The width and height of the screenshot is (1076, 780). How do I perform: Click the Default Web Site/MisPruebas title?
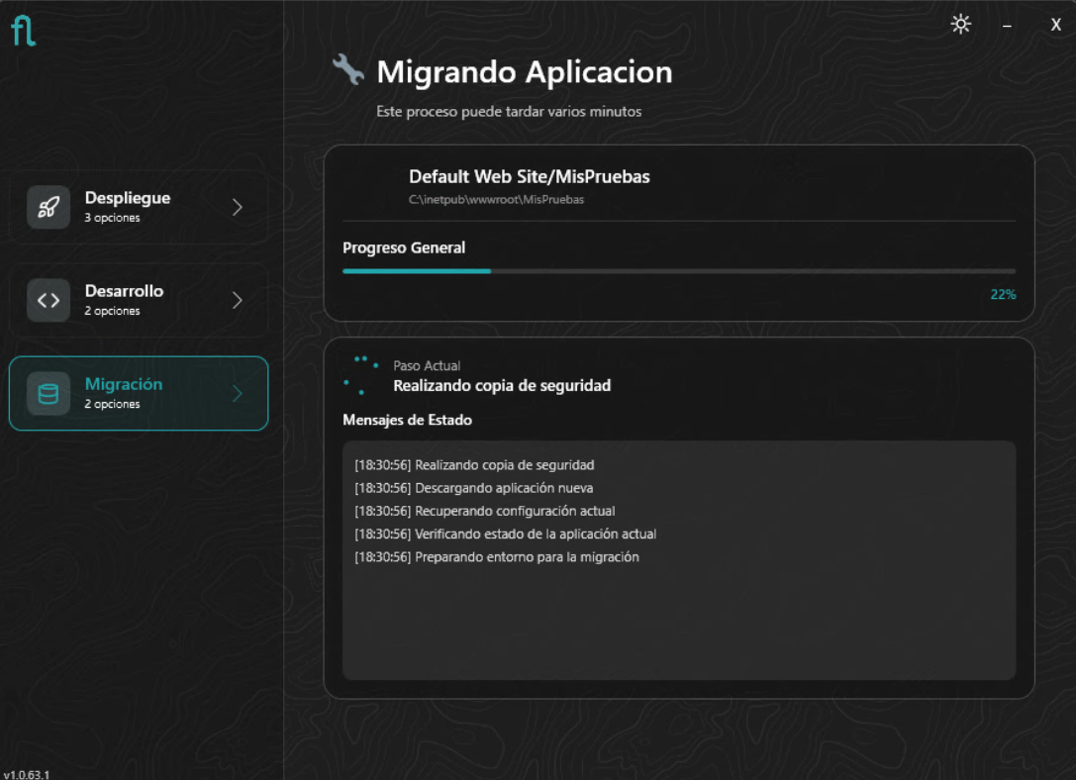coord(529,177)
